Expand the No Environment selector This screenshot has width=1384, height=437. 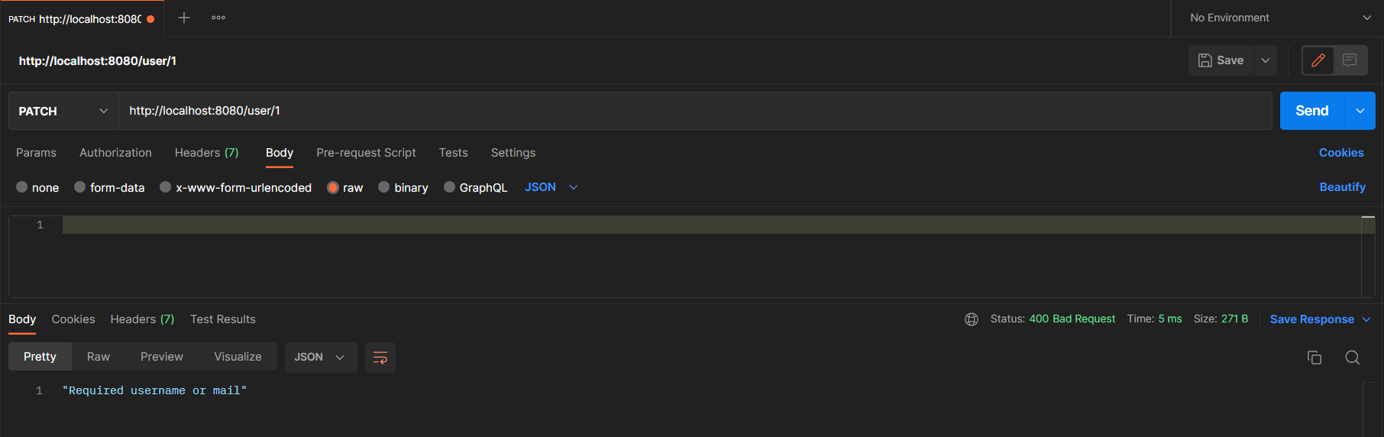point(1279,18)
